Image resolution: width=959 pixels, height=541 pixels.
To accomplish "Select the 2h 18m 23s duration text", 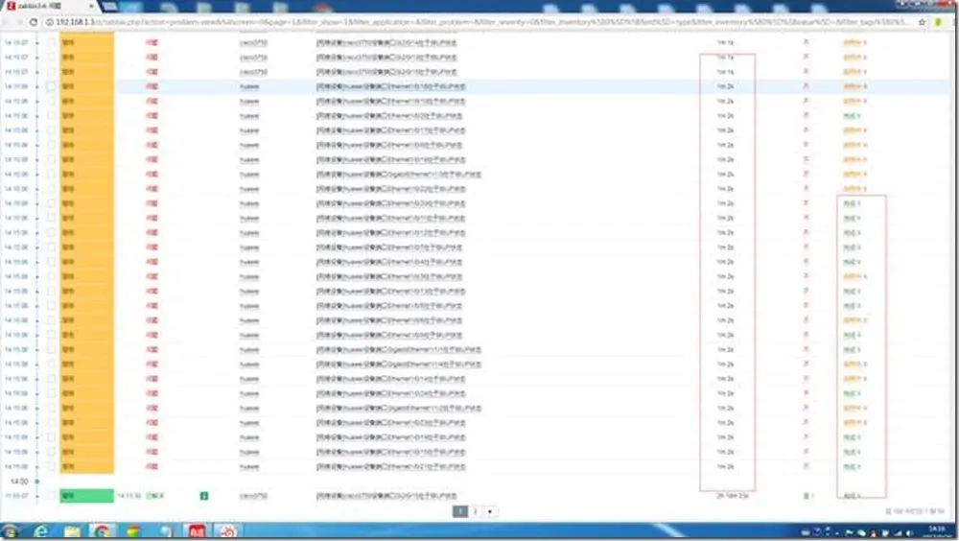I will (x=733, y=496).
